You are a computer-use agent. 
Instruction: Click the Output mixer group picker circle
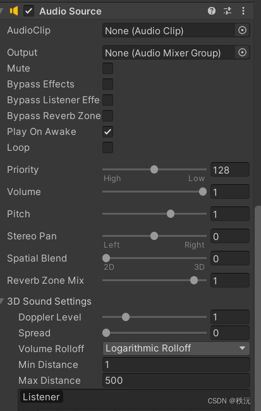[x=242, y=53]
